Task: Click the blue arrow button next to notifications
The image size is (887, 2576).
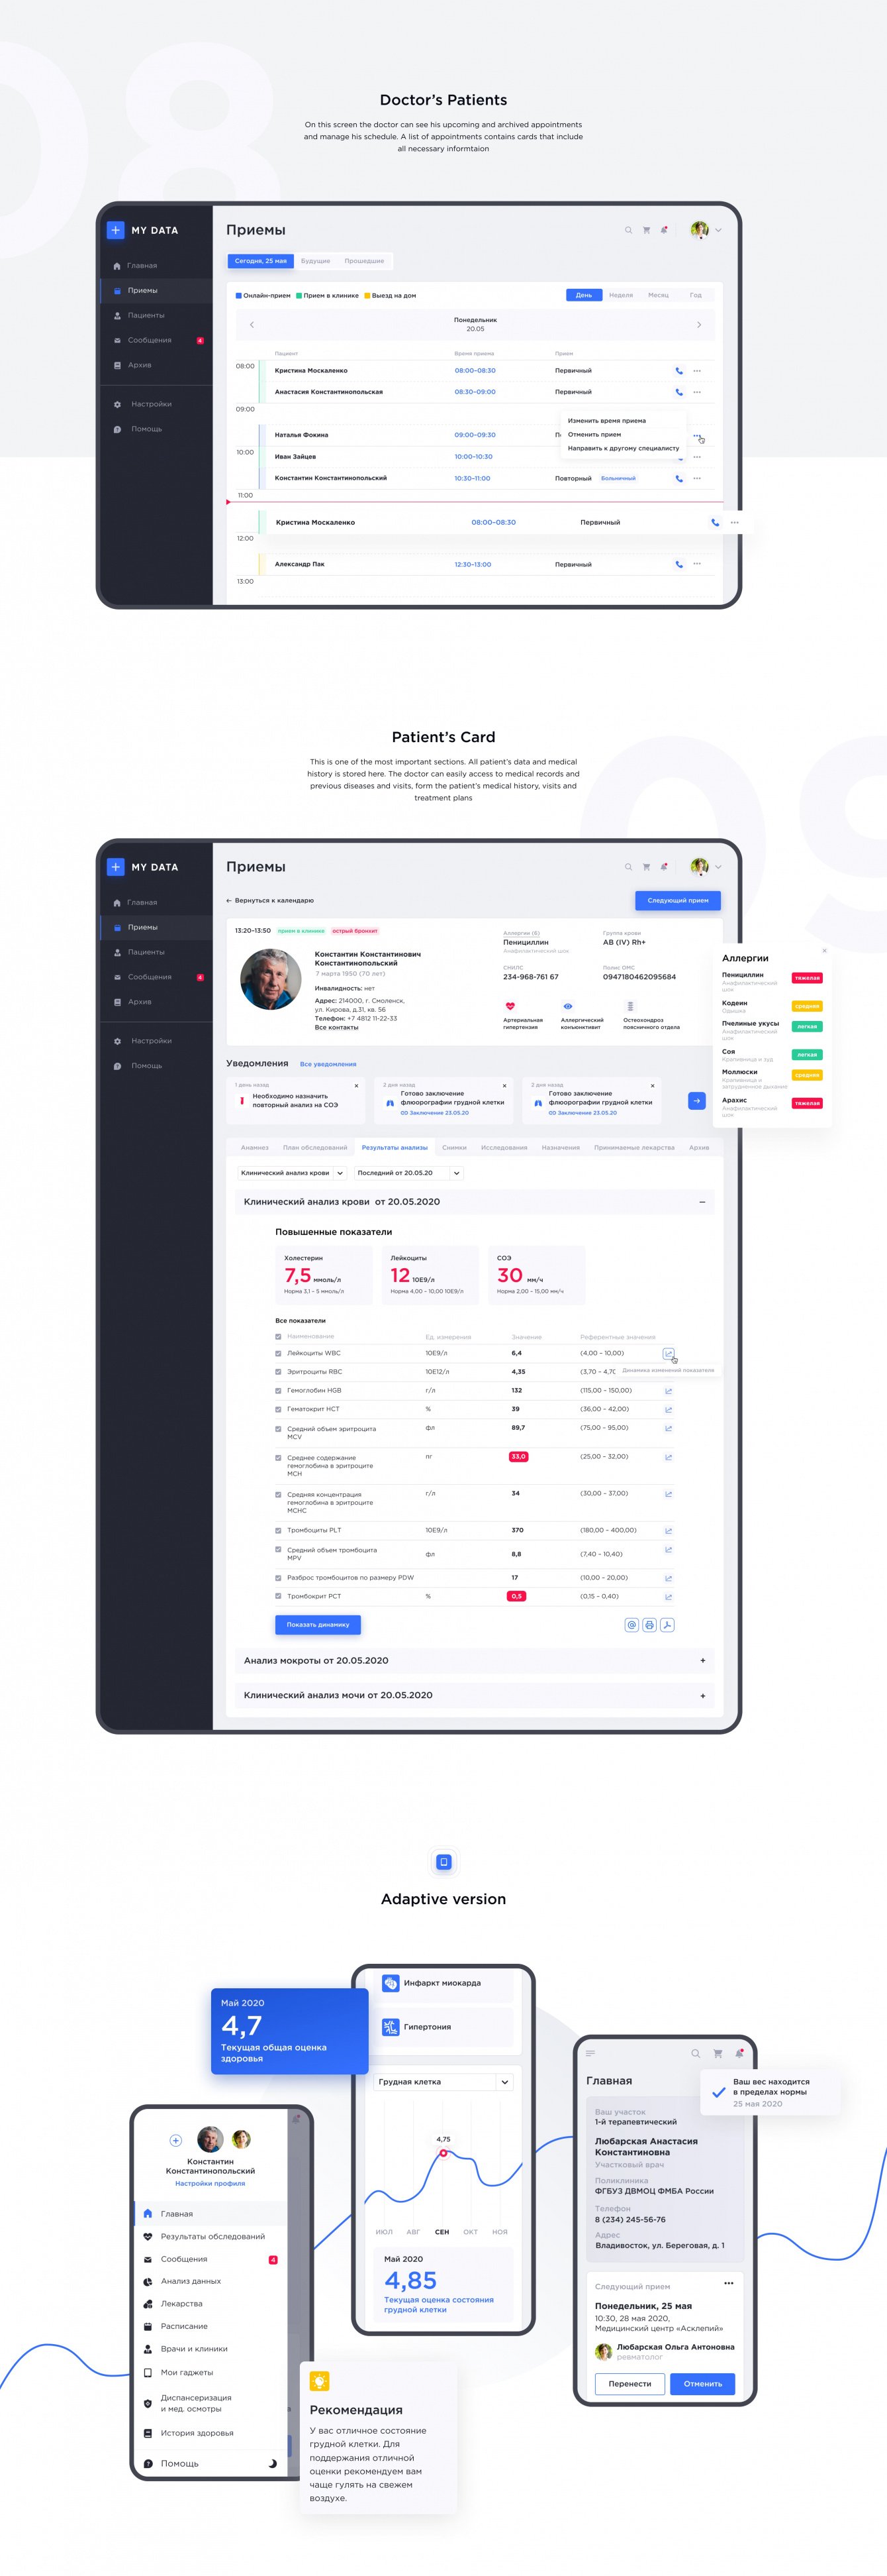Action: tap(697, 1100)
